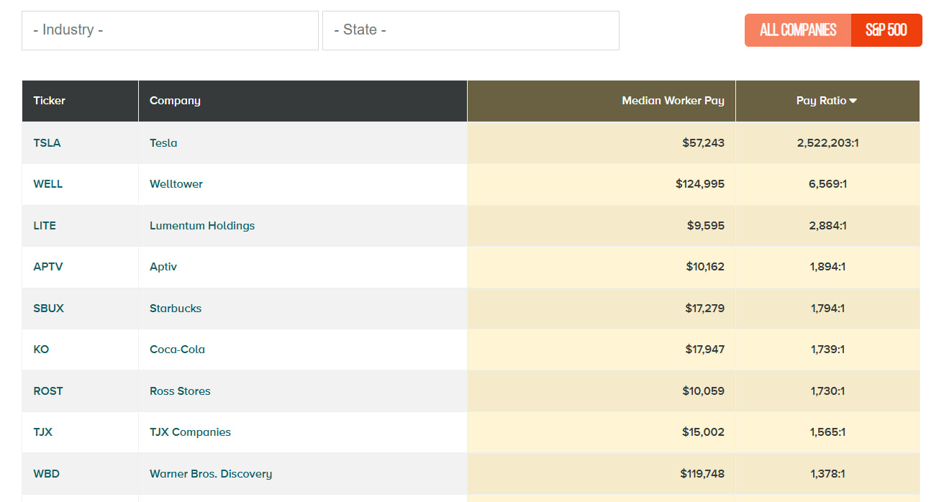Viewport: 944px width, 502px height.
Task: Select Warner Bros. median pay $119,748
Action: [x=702, y=473]
